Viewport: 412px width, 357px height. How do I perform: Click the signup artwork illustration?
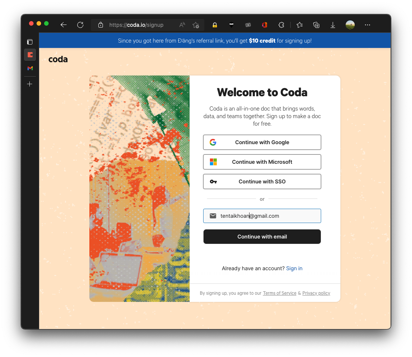point(139,189)
